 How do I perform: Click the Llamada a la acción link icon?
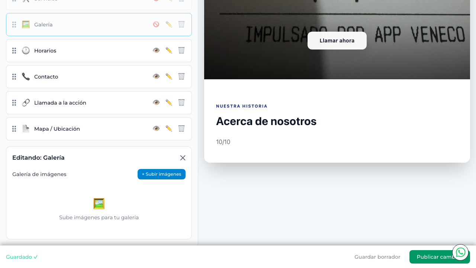26,103
